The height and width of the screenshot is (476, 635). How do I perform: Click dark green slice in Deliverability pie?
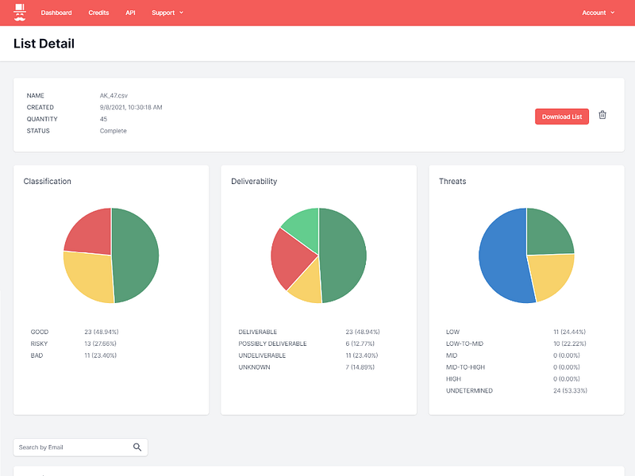coord(344,255)
